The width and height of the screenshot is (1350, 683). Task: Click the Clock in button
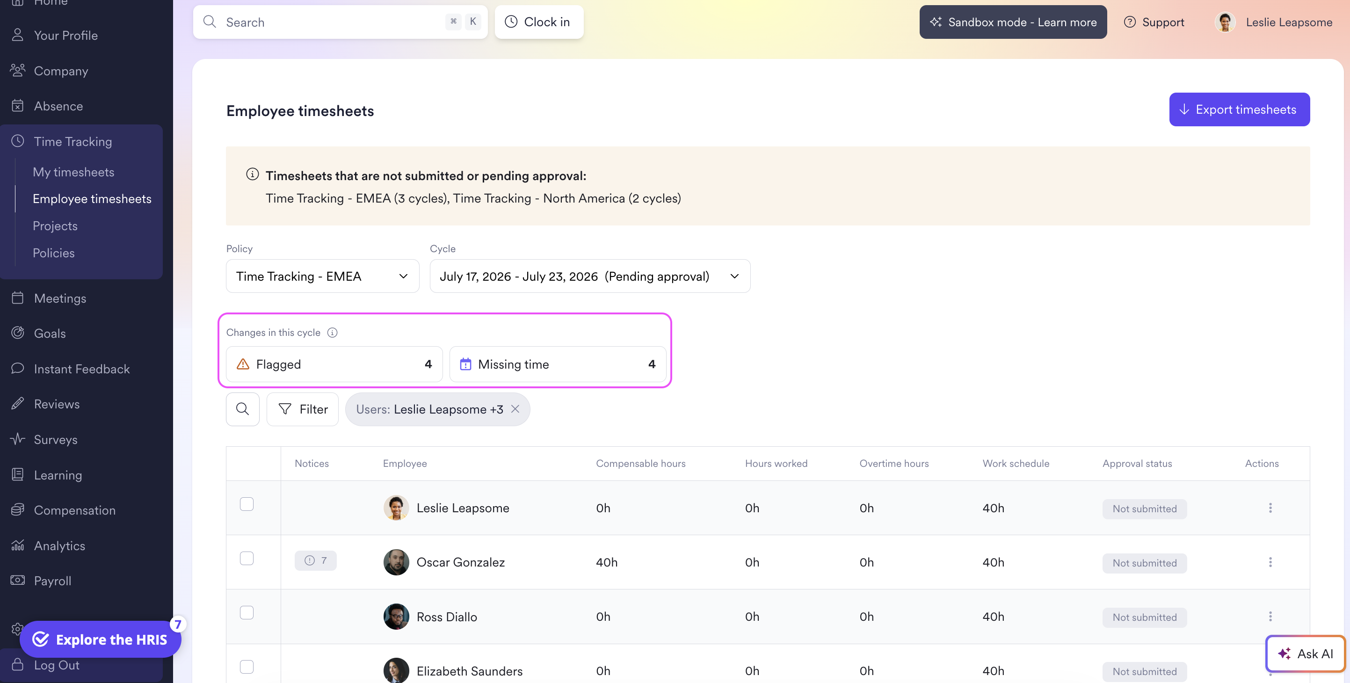(539, 22)
